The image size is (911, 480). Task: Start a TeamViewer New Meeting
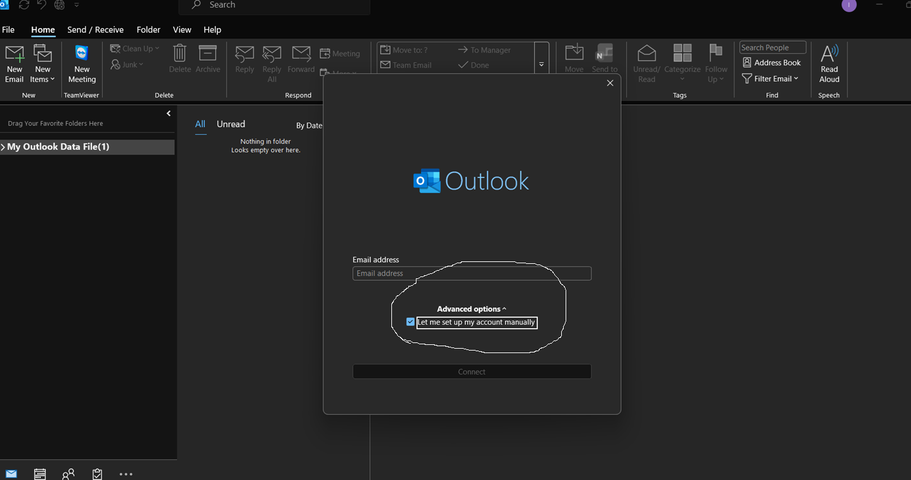pos(82,63)
